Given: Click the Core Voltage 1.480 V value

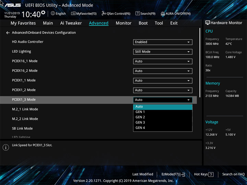Looking at the screenshot, I should (230, 57).
